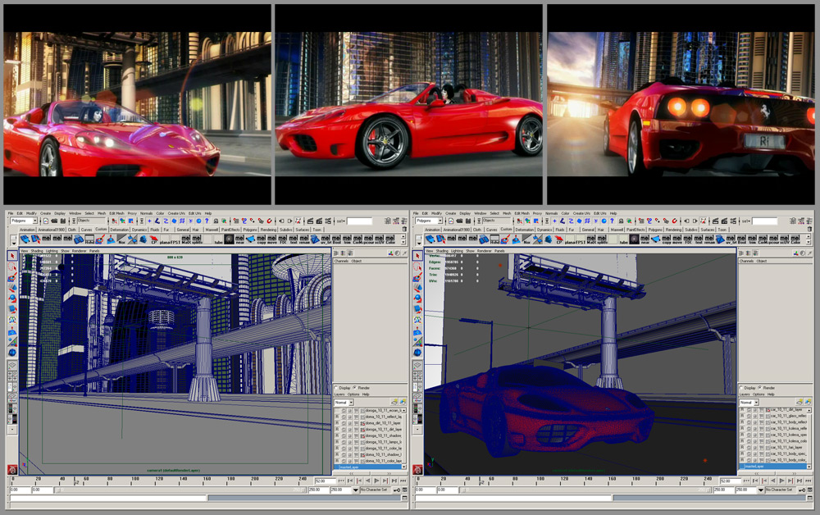Open the Create UVs menu in left window

coord(176,213)
